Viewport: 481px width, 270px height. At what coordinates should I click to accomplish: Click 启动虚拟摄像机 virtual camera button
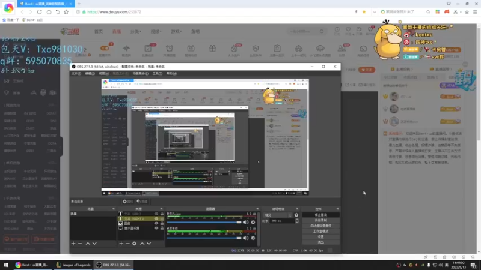(x=320, y=226)
